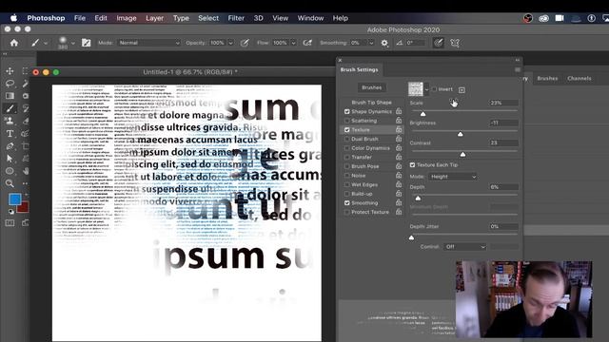
Task: Select the Rectangular Marquee tool
Action: [26, 71]
